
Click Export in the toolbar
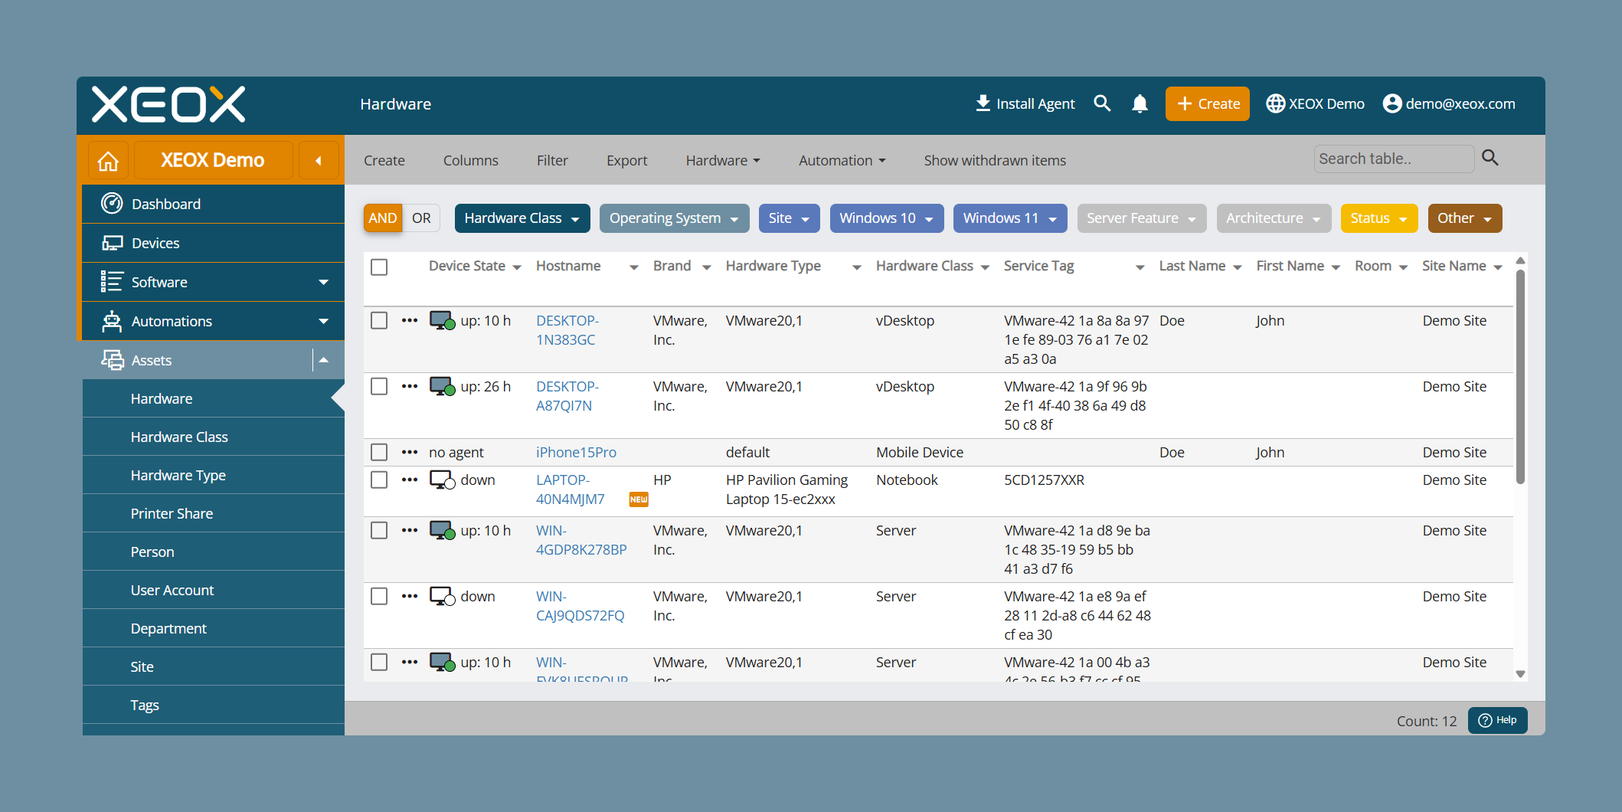pos(626,160)
